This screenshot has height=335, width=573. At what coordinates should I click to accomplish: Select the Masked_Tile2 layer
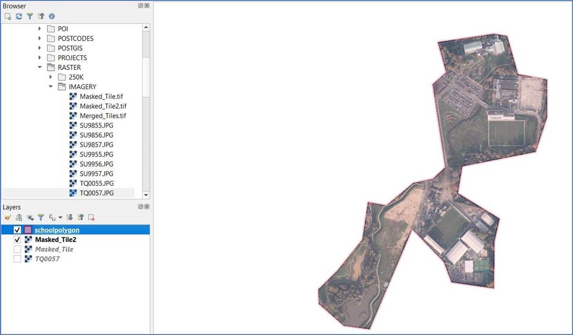click(56, 240)
